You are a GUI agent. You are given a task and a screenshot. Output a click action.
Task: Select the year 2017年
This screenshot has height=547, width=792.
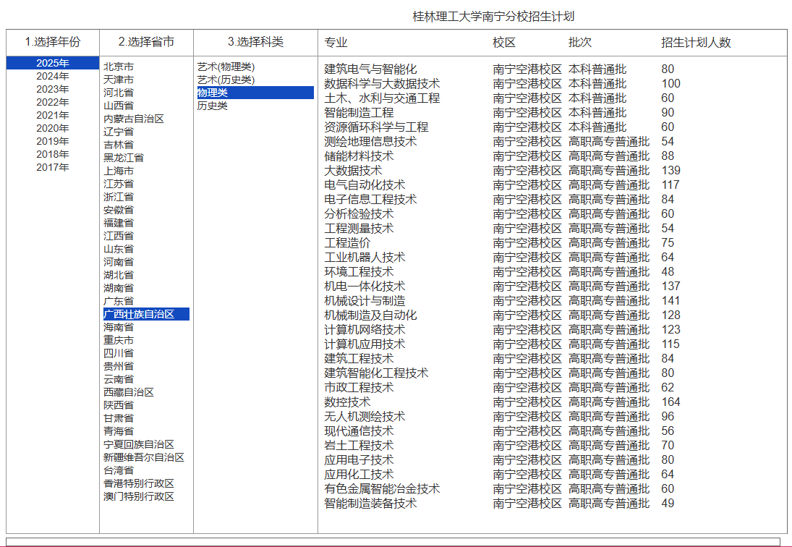tap(53, 168)
